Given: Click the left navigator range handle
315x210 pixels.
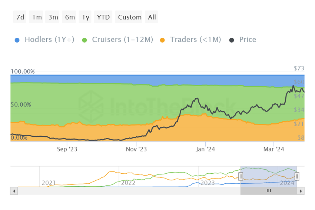Looking at the screenshot, I should click(241, 176).
